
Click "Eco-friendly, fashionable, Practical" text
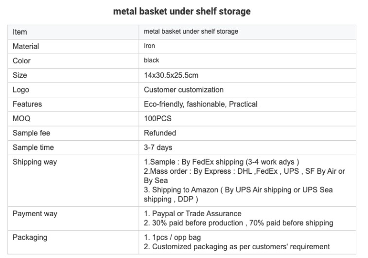coord(201,104)
